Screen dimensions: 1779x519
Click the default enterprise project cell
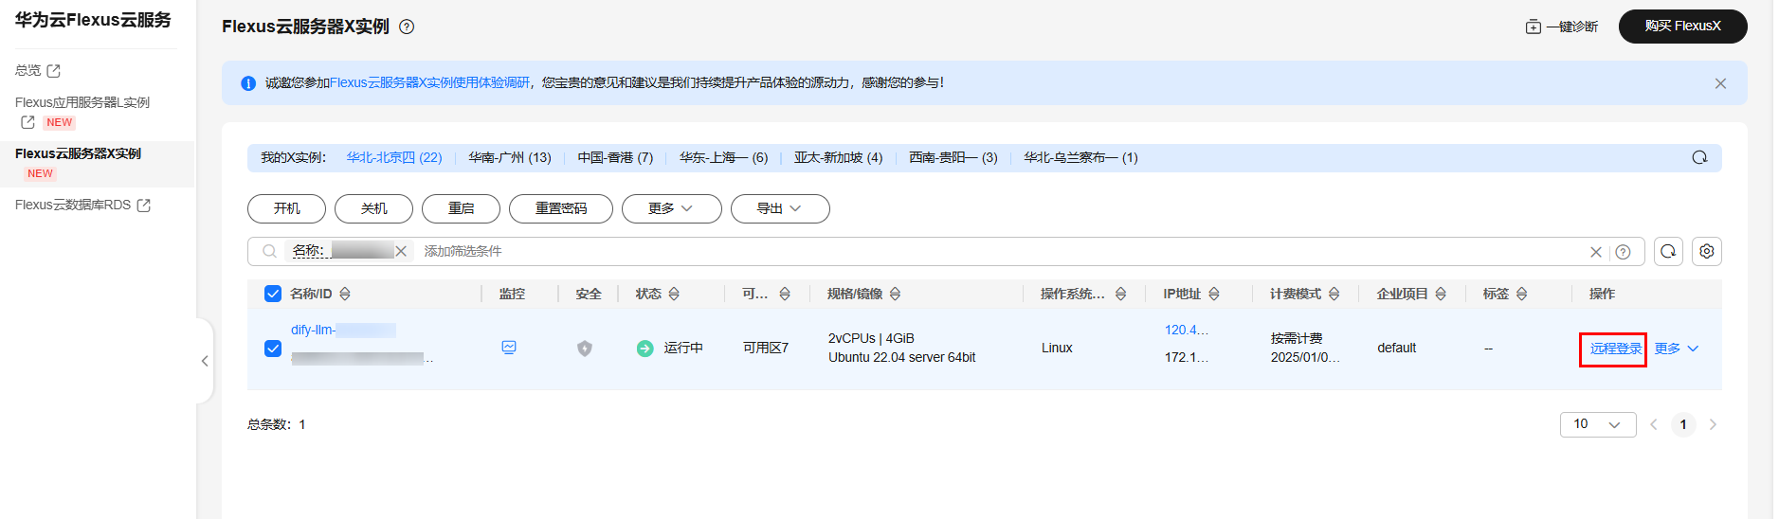(1396, 348)
